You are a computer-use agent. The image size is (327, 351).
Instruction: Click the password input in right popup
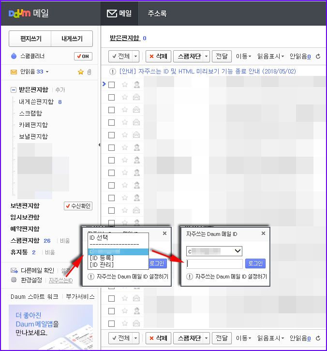[x=214, y=263]
